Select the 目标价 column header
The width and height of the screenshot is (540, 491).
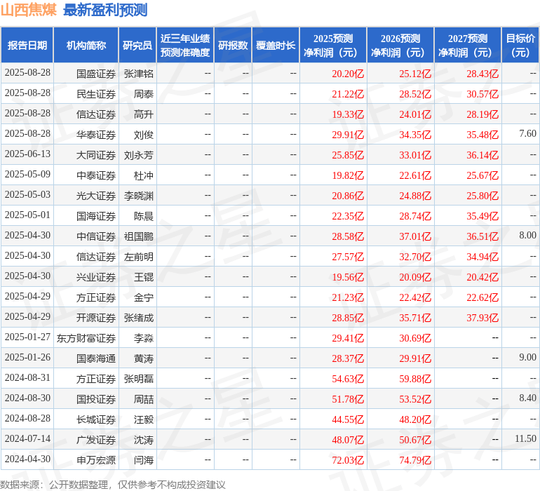coord(520,46)
